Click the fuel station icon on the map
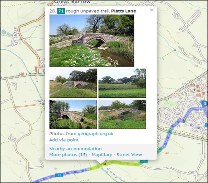This screenshot has width=208, height=183. tap(22, 74)
